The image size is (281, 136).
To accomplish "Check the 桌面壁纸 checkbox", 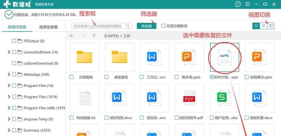I will pyautogui.click(x=107, y=77).
